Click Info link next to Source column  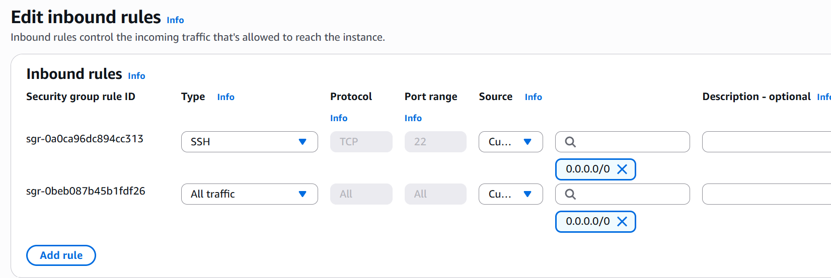(x=533, y=97)
